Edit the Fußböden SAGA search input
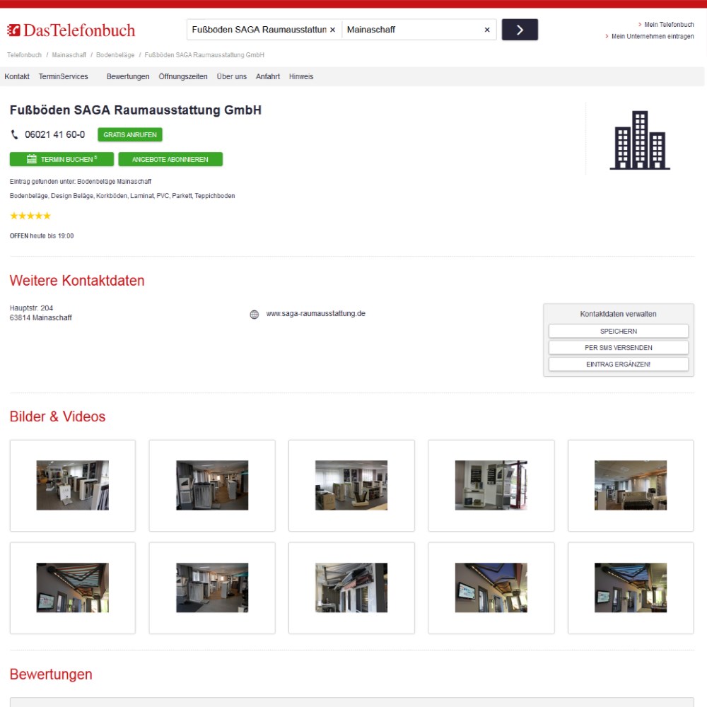This screenshot has width=707, height=707. click(x=259, y=30)
